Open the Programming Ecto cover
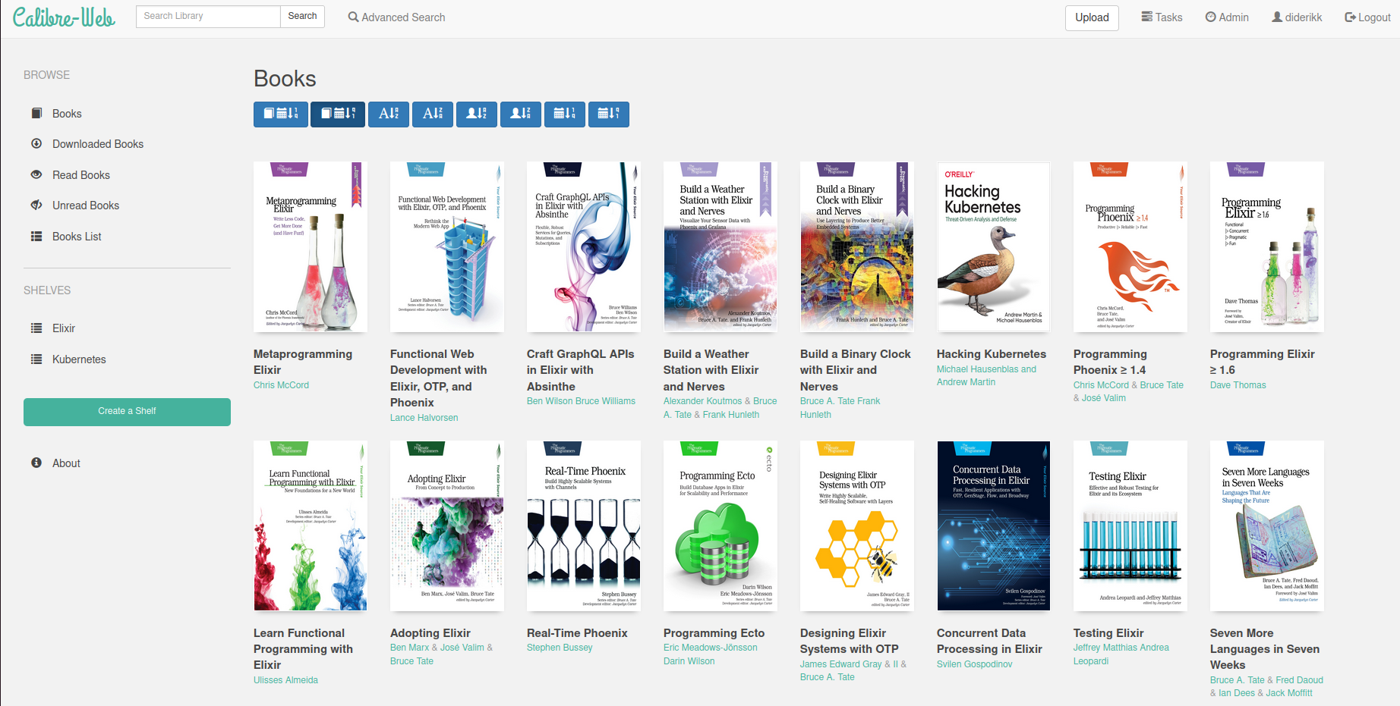The height and width of the screenshot is (706, 1400). (x=720, y=526)
